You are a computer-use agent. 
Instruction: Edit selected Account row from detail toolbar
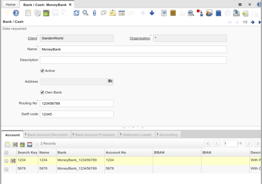coord(15,144)
